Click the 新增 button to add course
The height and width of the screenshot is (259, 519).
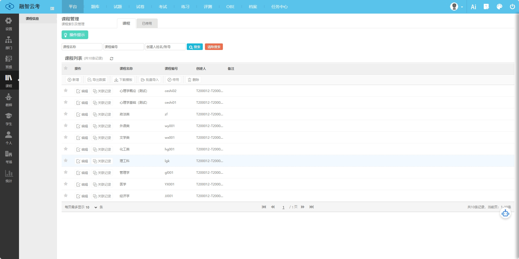(73, 80)
